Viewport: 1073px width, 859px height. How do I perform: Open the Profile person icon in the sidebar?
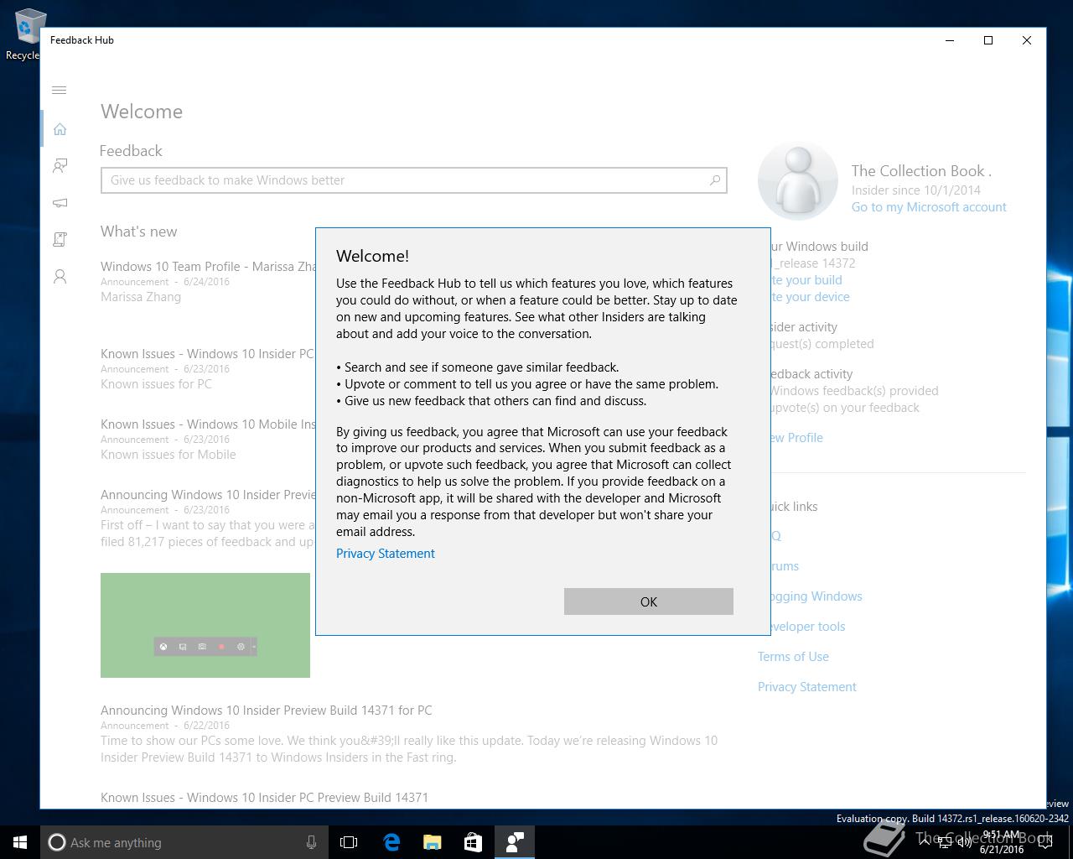60,277
